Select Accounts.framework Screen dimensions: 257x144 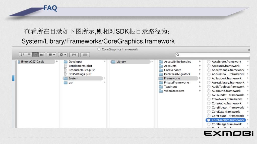(226, 66)
